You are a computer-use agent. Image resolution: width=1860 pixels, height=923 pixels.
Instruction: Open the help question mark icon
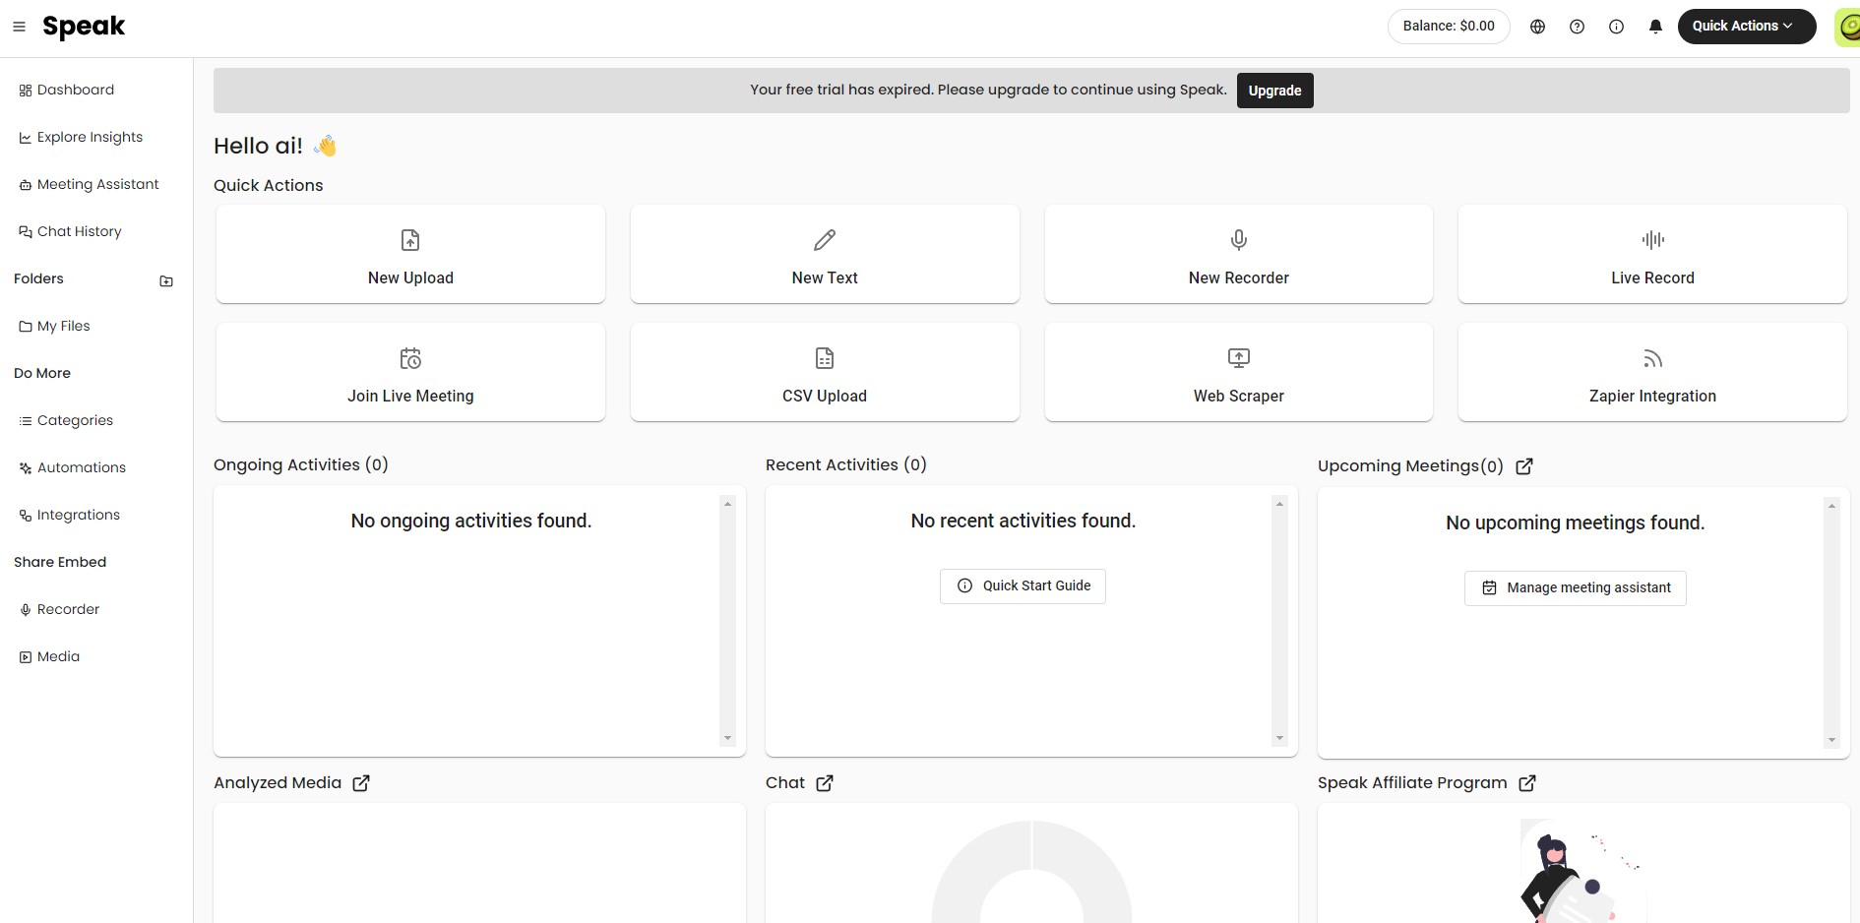(1577, 27)
